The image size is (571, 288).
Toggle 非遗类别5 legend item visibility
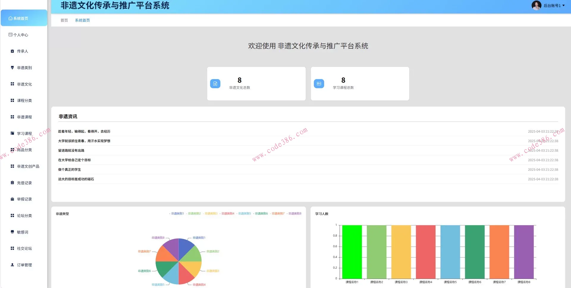(x=244, y=213)
